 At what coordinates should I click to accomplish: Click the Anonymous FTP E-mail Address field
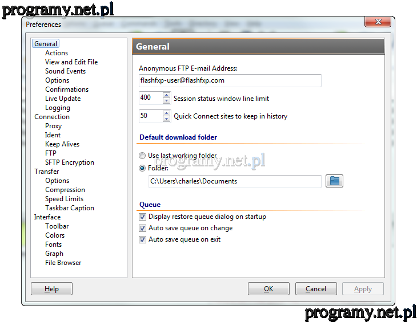point(230,80)
